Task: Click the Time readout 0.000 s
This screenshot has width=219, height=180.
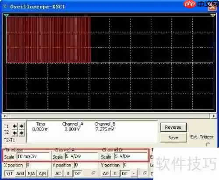Action: coord(40,129)
